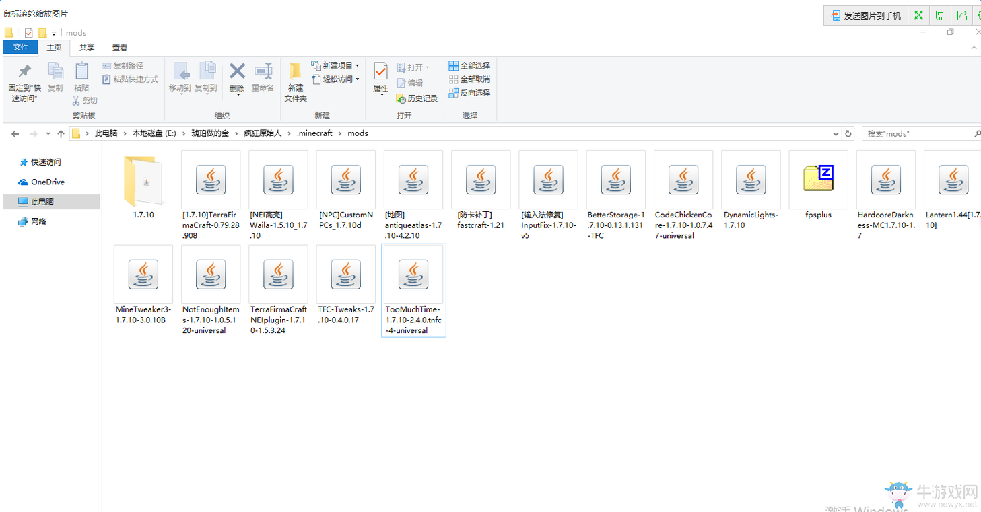Click 本地磁盘 (E:) in address breadcrumb
Viewport: 981px width, 512px height.
154,133
